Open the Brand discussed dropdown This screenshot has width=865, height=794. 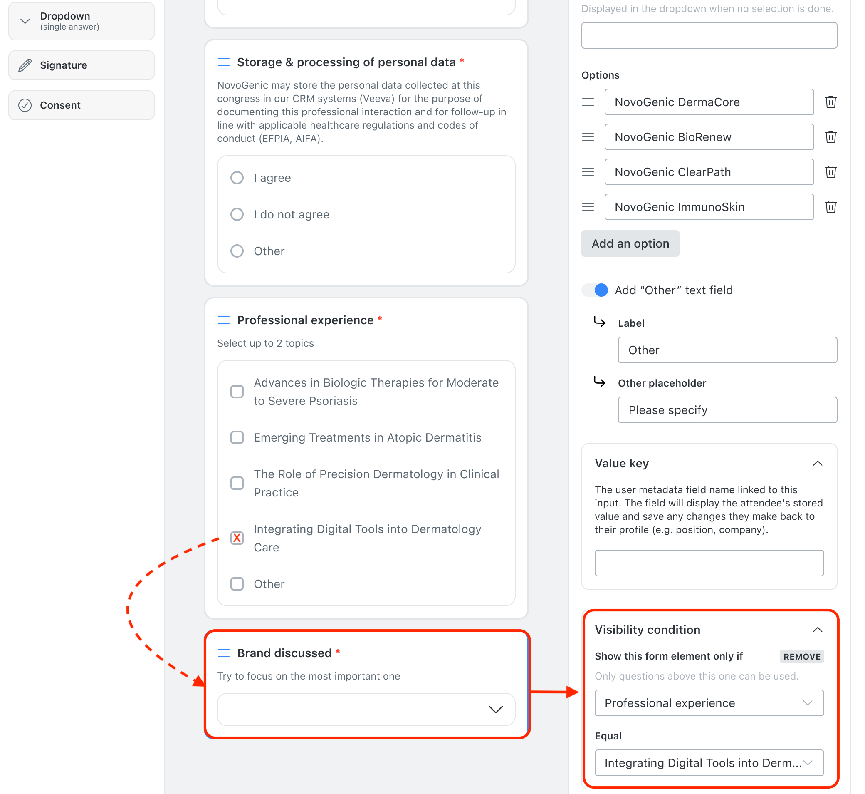[366, 710]
